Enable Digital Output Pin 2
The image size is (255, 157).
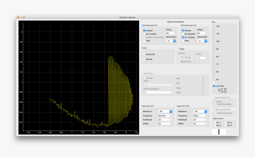tap(226, 123)
